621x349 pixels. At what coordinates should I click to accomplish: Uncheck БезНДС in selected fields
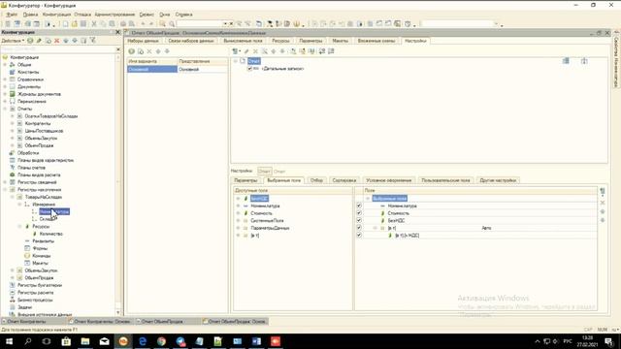359,220
